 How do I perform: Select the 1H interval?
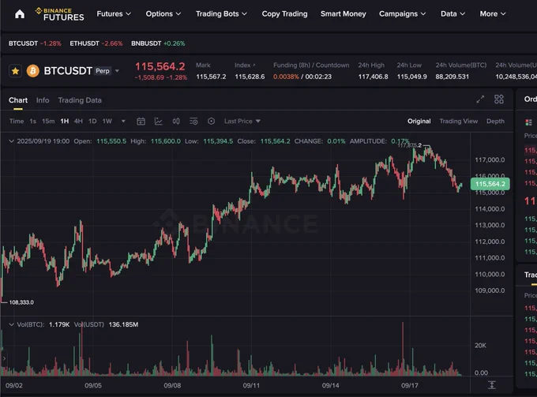pos(65,122)
